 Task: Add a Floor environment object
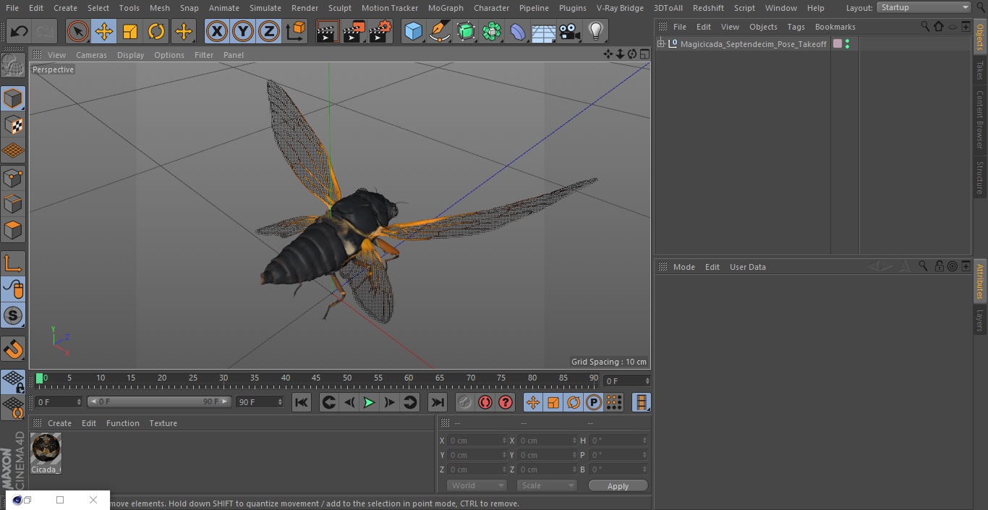coord(544,31)
